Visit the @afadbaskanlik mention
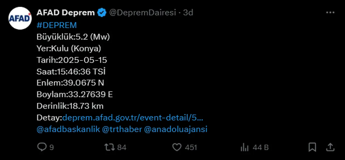Screen dimensions: 345x160 (68, 129)
